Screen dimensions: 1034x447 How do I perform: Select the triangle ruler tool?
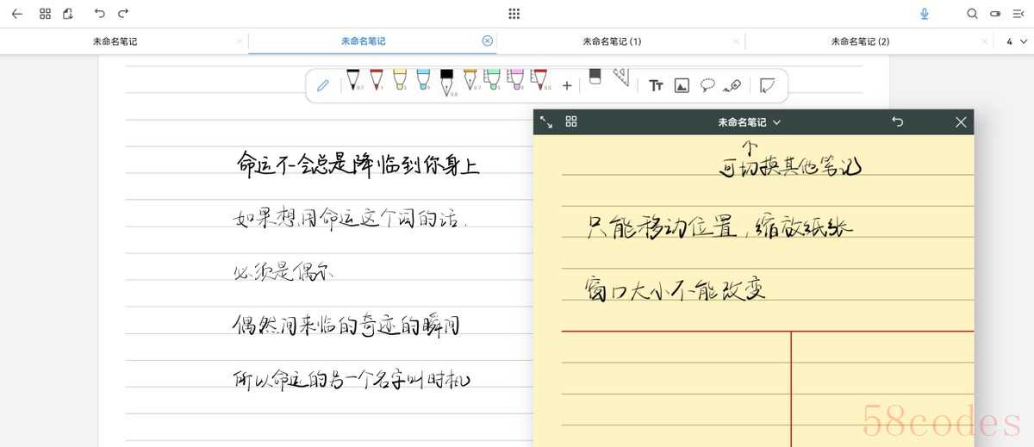pyautogui.click(x=623, y=79)
